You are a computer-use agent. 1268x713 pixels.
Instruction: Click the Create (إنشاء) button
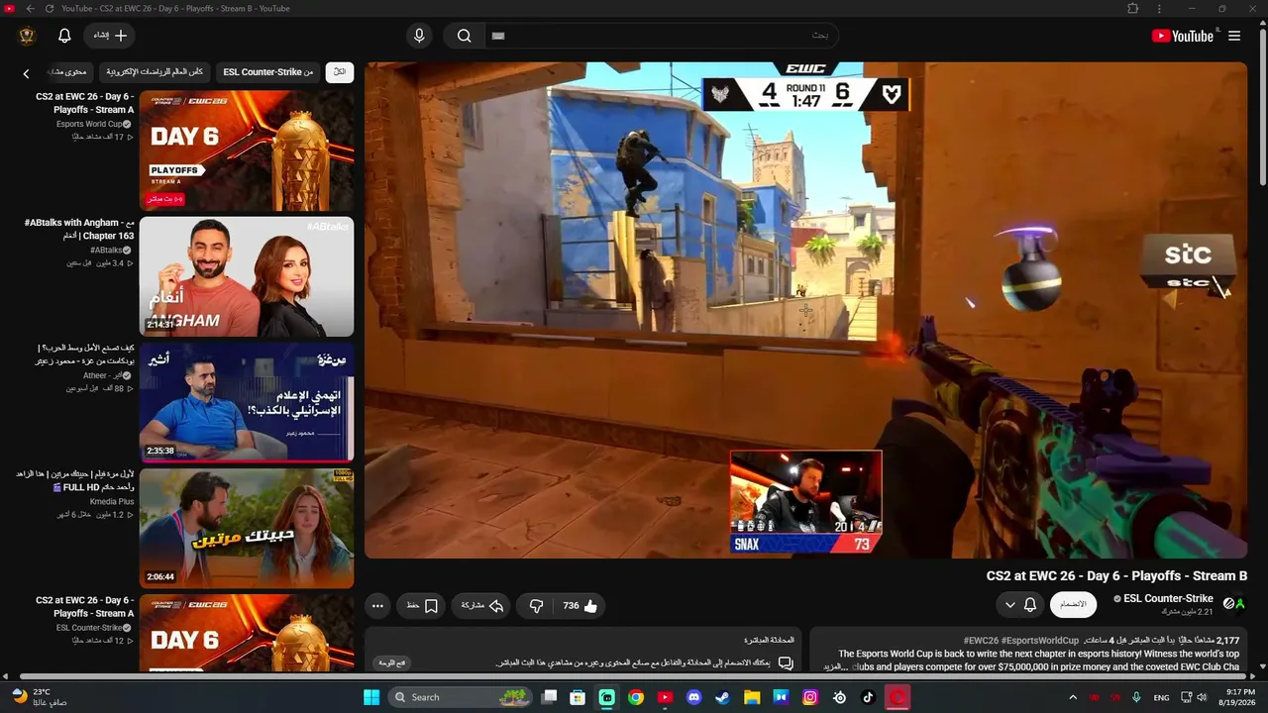coord(110,36)
